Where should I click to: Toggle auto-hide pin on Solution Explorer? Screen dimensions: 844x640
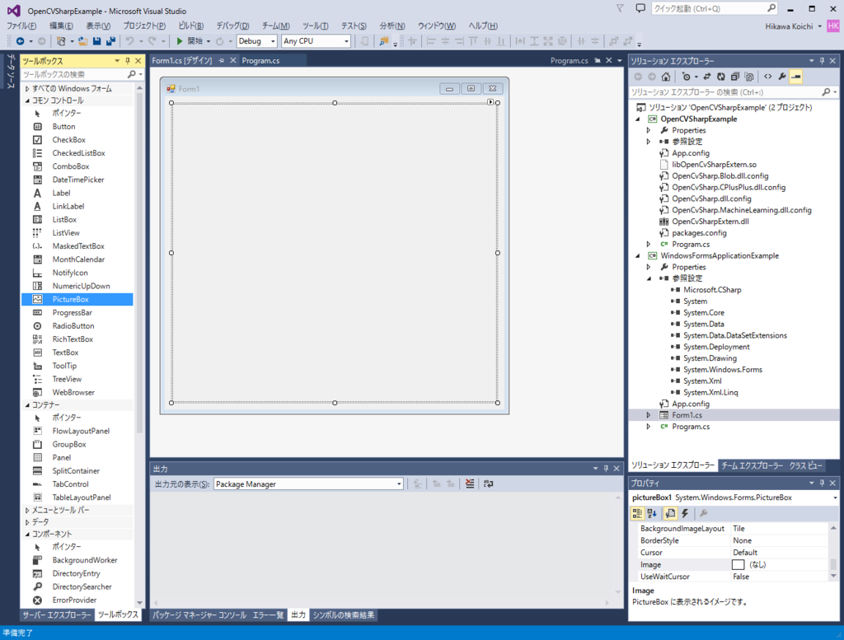(822, 61)
